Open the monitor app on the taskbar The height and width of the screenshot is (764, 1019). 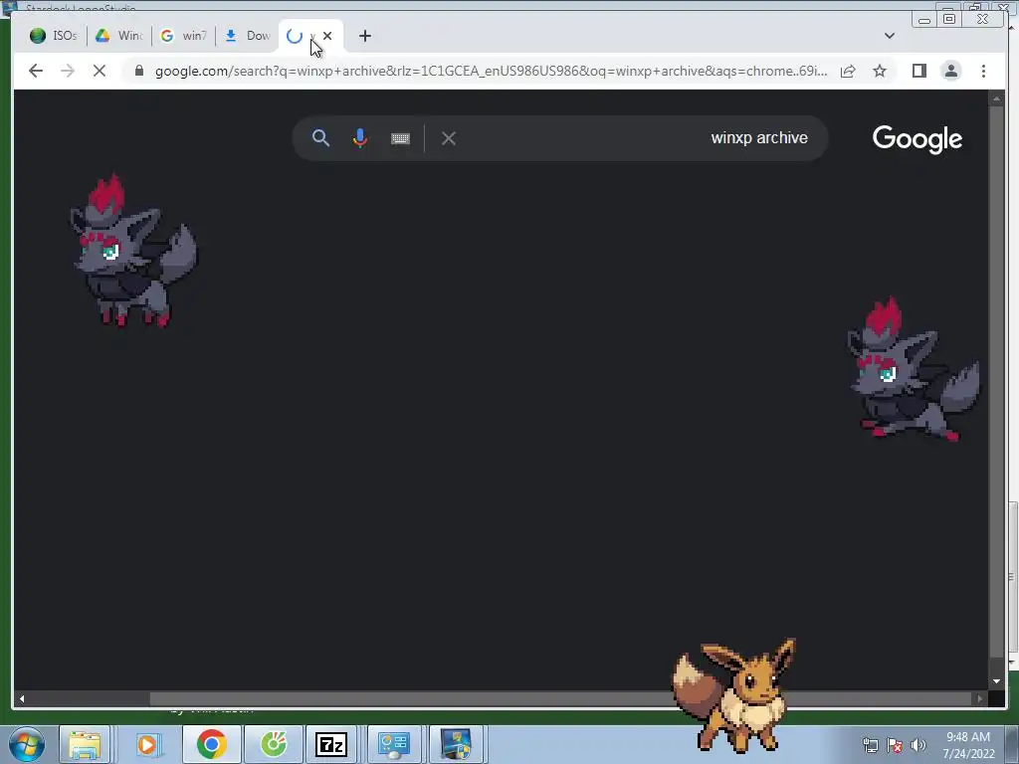coord(456,744)
